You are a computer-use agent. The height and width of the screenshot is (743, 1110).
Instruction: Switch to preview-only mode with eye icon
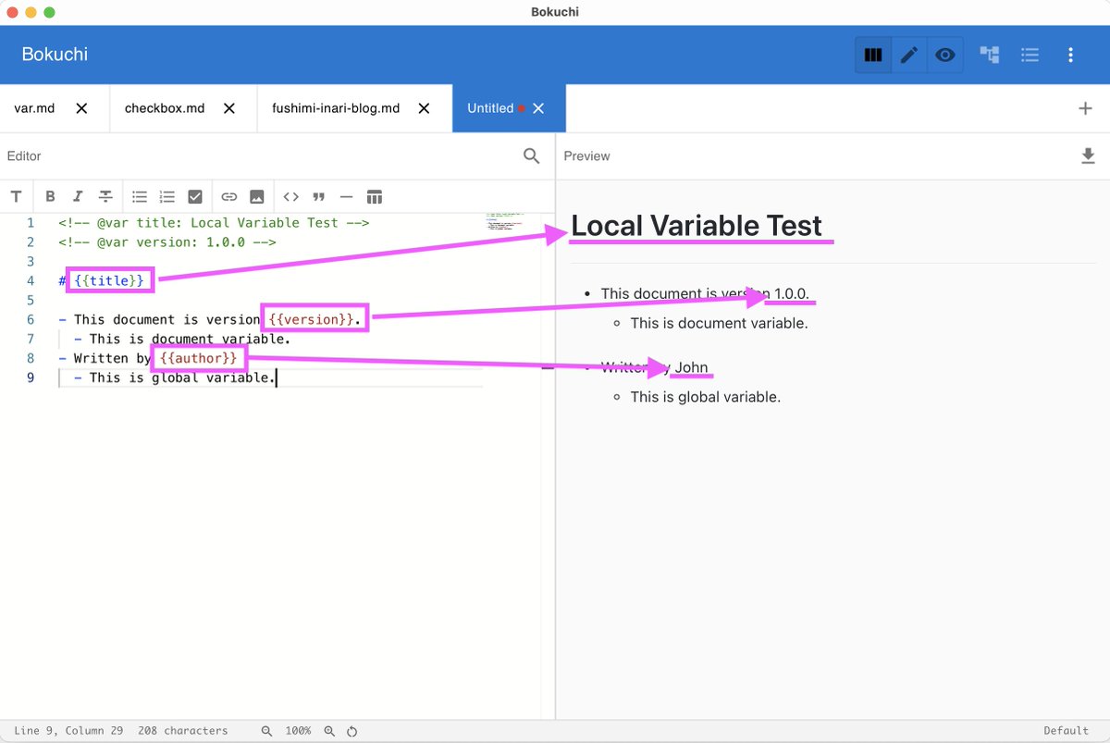(x=944, y=56)
